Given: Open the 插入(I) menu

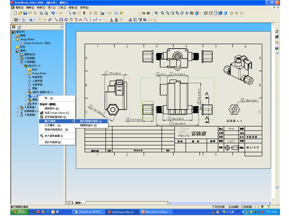Looking at the screenshot, I should pos(51,7).
